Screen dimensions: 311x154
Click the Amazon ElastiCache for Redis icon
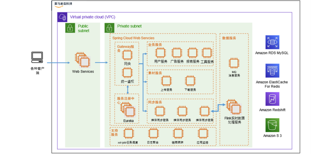(x=272, y=71)
